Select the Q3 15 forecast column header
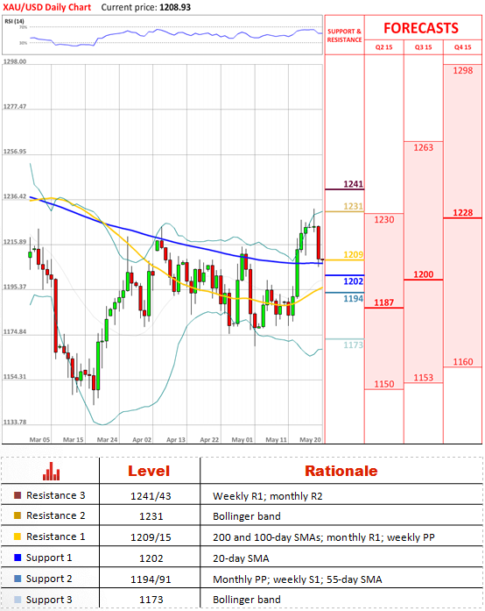The width and height of the screenshot is (485, 611). click(x=423, y=47)
